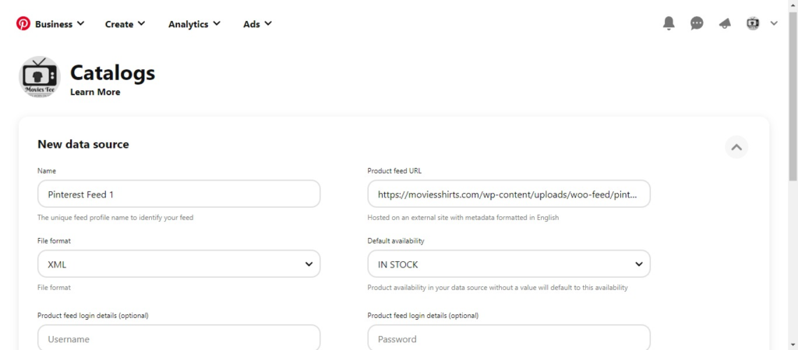
Task: Click the megaphone news icon
Action: [725, 23]
